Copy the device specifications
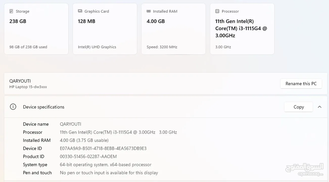This screenshot has height=182, width=329. 299,107
